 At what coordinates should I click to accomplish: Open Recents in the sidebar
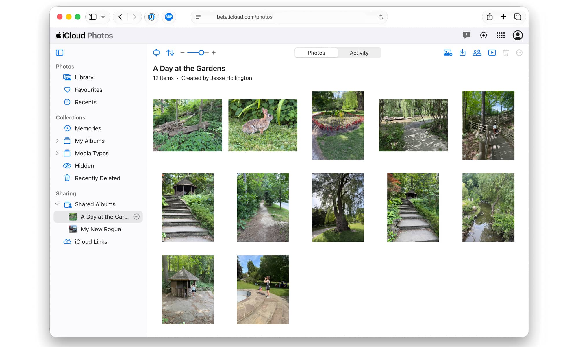pyautogui.click(x=98, y=102)
